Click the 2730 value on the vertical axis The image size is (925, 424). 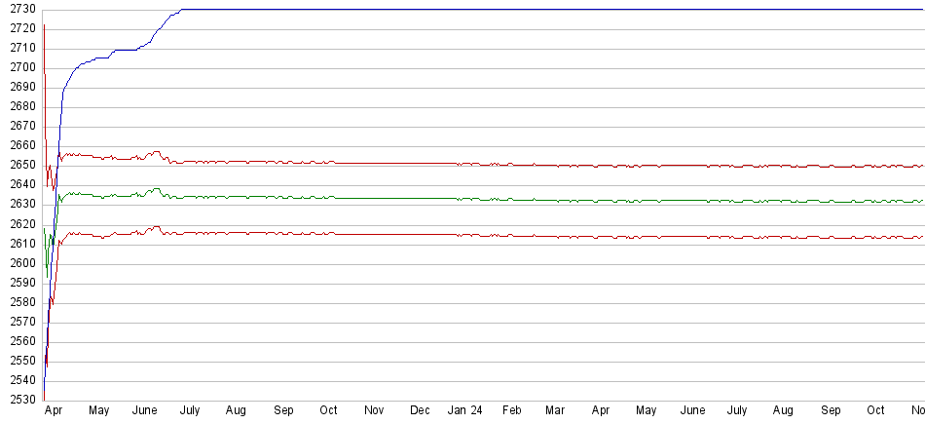coord(19,9)
